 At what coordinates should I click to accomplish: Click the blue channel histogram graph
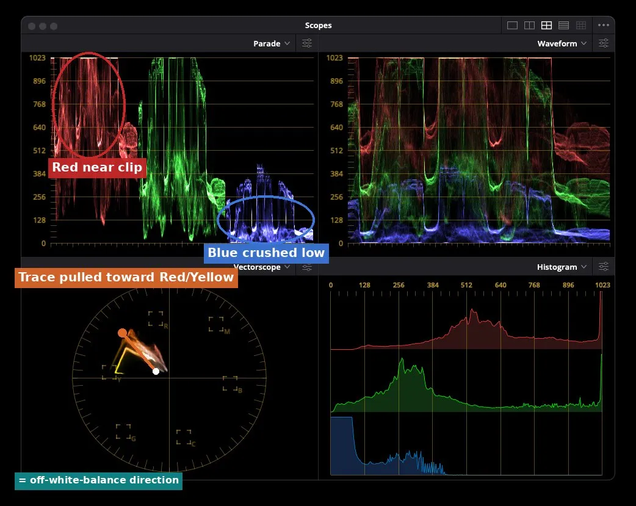tap(466, 445)
